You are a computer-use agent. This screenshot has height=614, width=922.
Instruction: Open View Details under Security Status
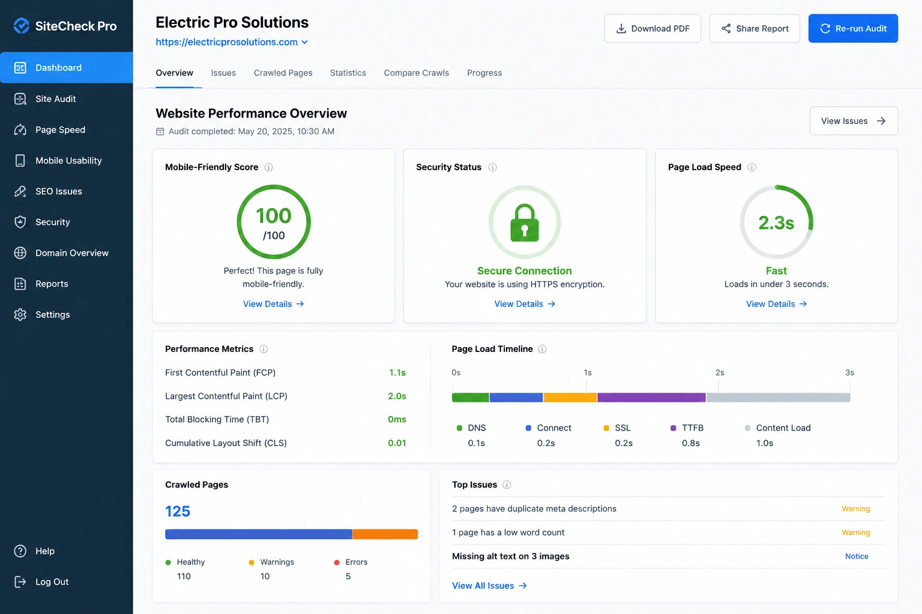coord(525,304)
